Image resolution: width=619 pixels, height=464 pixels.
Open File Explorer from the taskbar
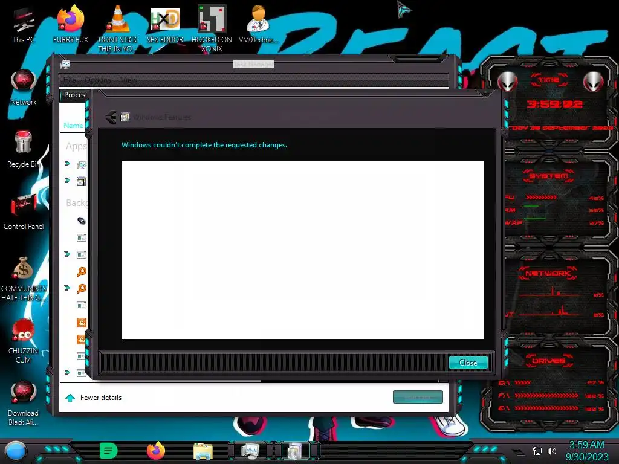203,451
